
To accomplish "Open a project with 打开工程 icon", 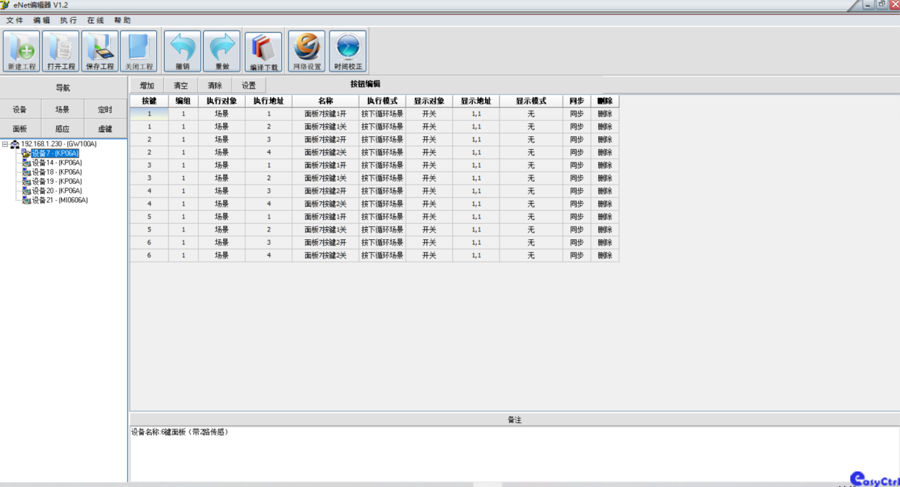I will point(61,51).
